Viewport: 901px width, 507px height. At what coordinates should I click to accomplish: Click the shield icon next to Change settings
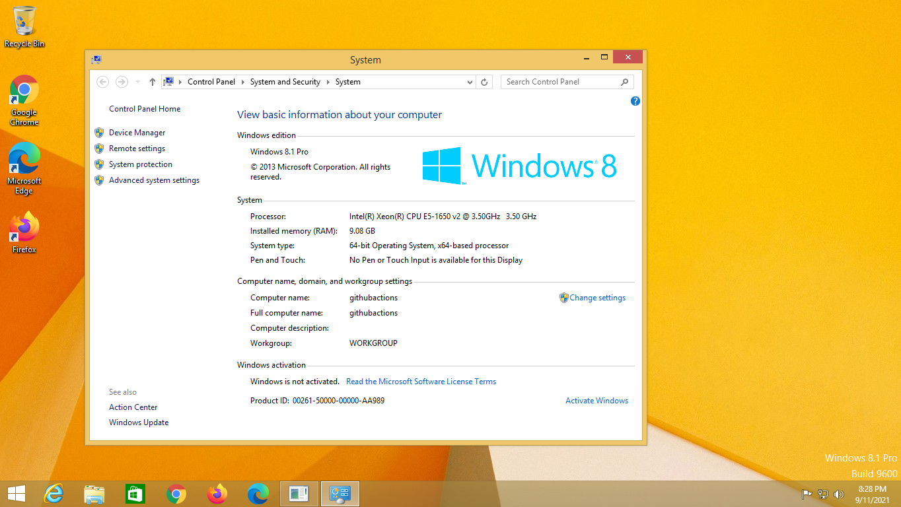[563, 298]
